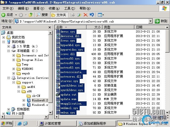170x127 pixels.
Task: Click the red Delete X icon
Action: [x=86, y=15]
